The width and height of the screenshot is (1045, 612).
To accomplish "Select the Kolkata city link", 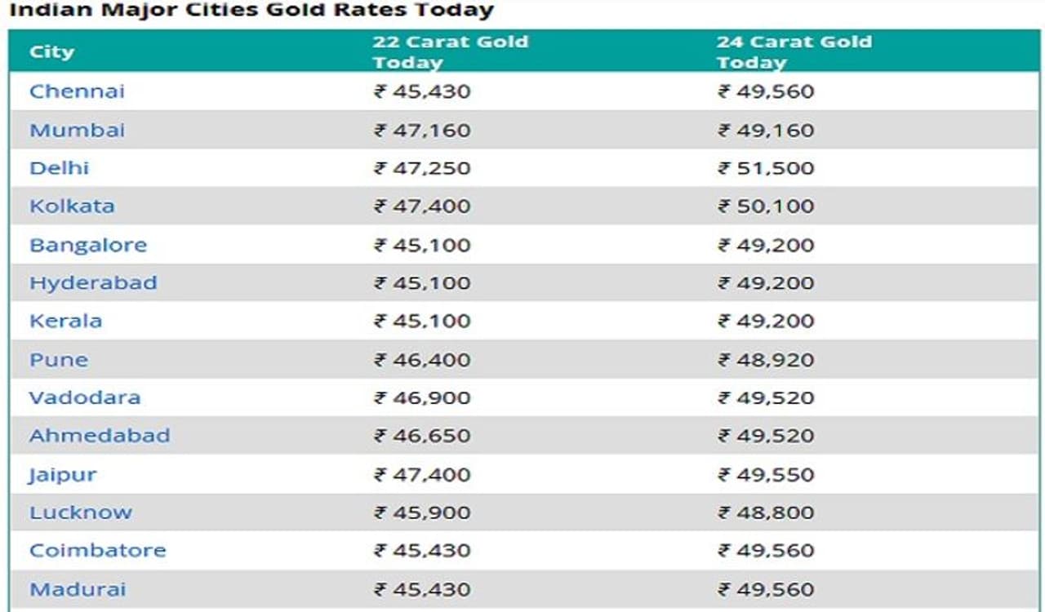I will click(72, 206).
